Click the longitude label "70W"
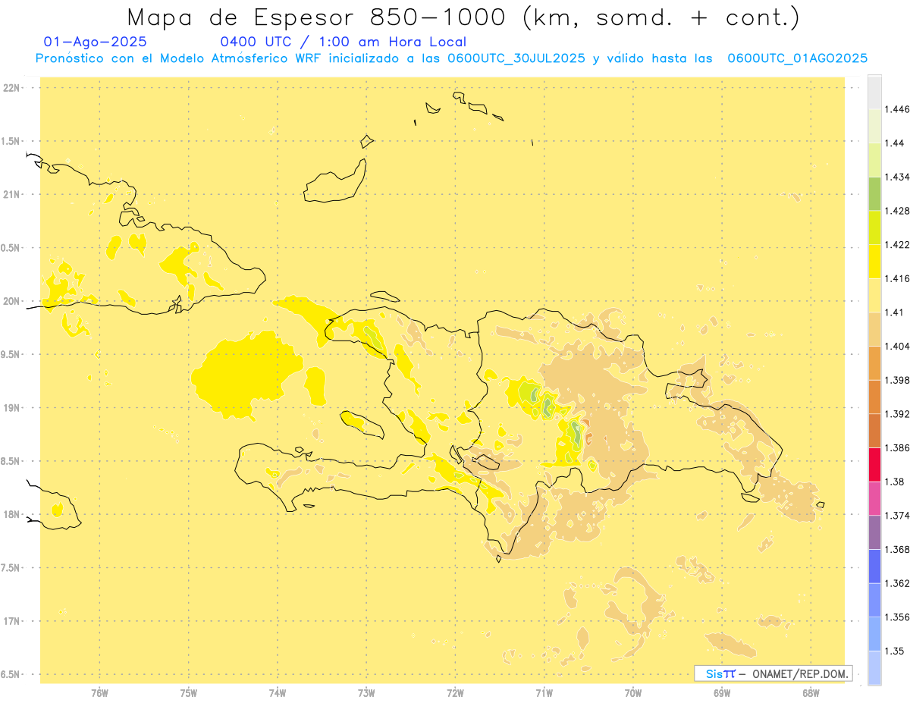This screenshot has height=703, width=910. click(x=633, y=693)
